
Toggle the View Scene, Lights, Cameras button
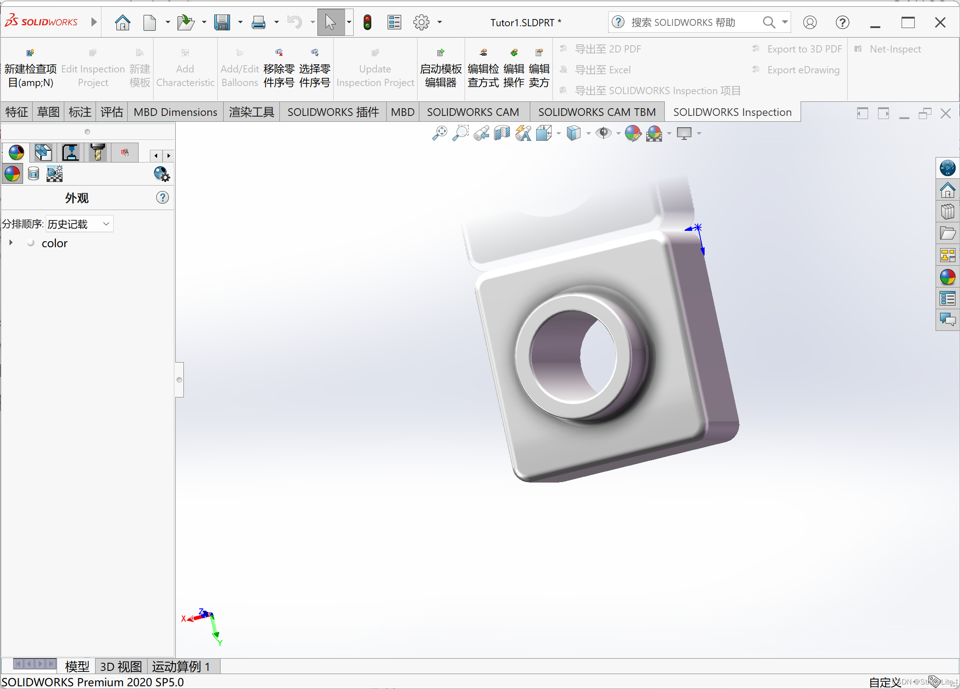click(55, 174)
